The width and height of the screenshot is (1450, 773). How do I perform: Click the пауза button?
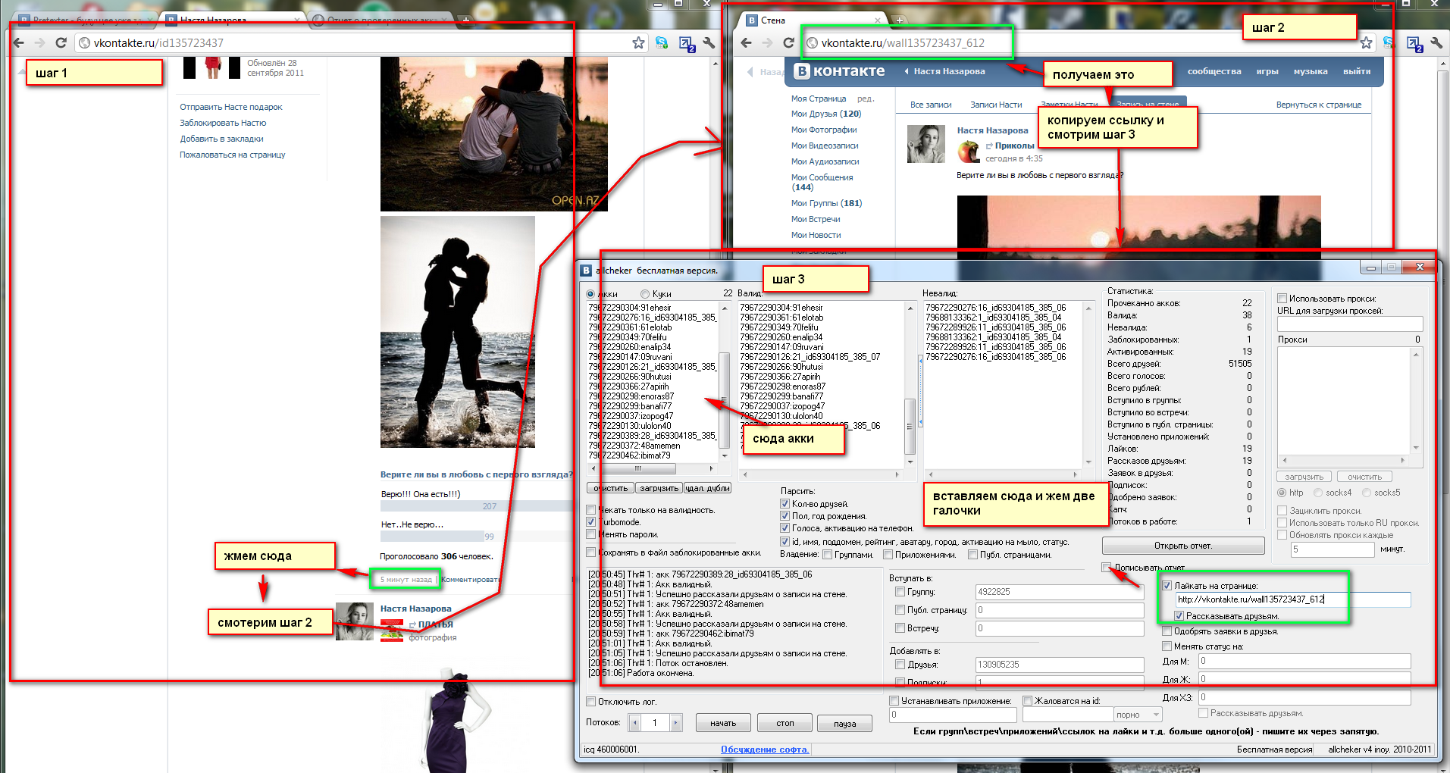coord(845,723)
